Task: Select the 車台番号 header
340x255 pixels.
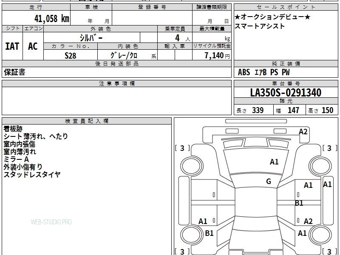Action: point(286,83)
